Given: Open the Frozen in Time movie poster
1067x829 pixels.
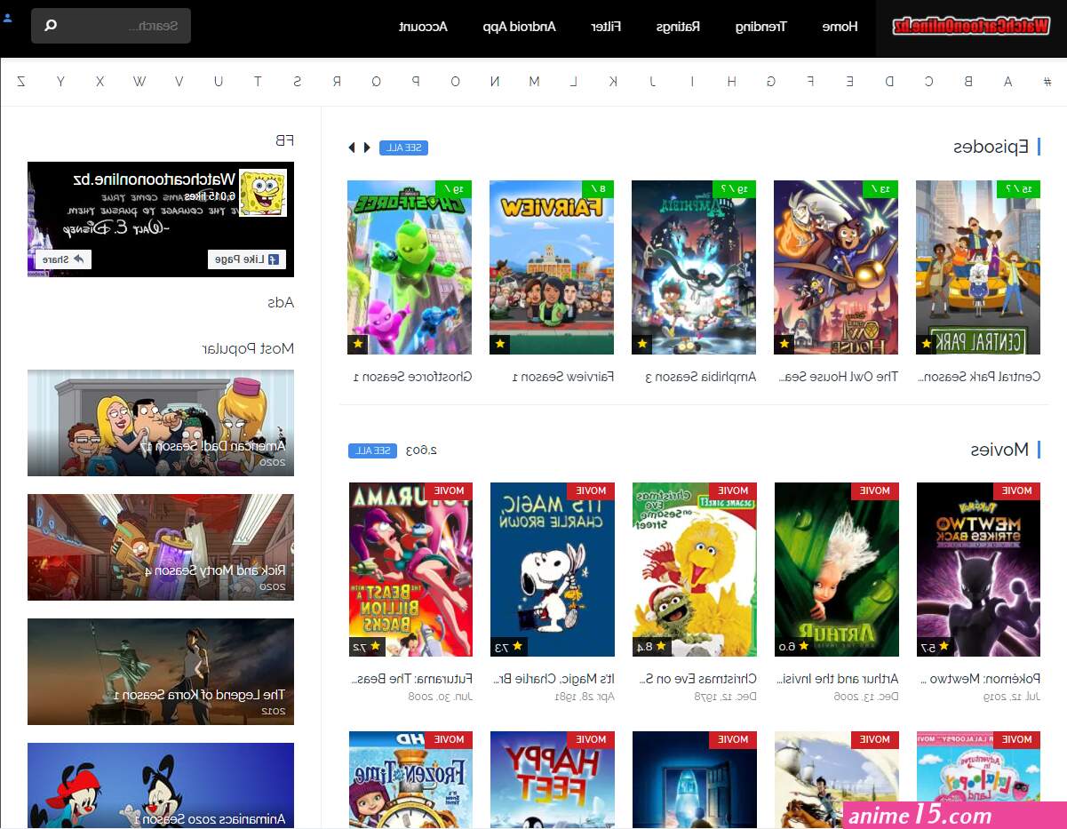Looking at the screenshot, I should pos(410,780).
